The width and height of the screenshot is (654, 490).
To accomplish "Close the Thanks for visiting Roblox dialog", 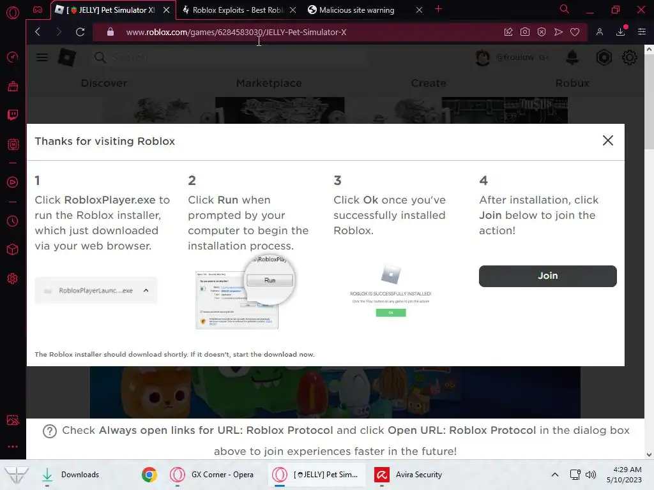I will pos(608,140).
